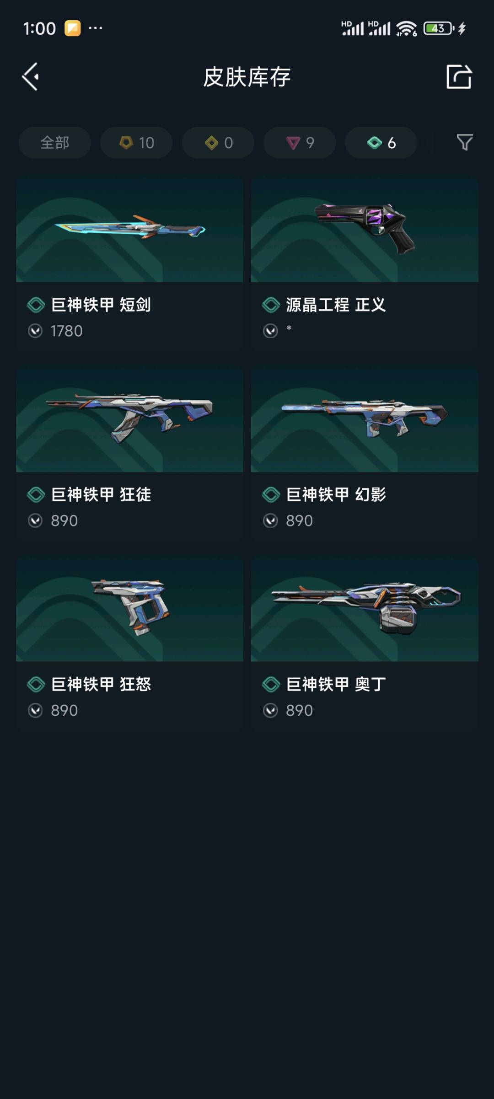Tap the share icon at top right
Screen dimensions: 494x1099
(x=459, y=76)
